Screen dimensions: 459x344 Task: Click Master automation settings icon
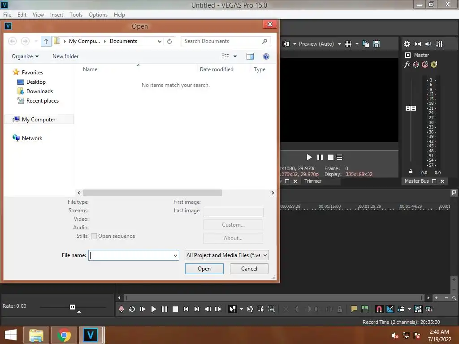(x=416, y=64)
